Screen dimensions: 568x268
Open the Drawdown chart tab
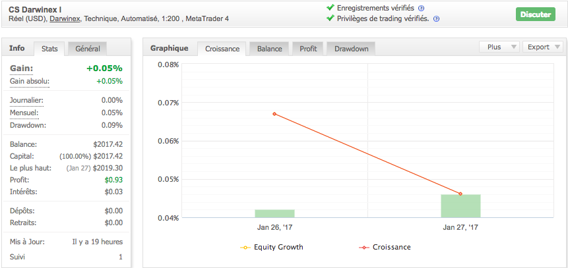[352, 49]
